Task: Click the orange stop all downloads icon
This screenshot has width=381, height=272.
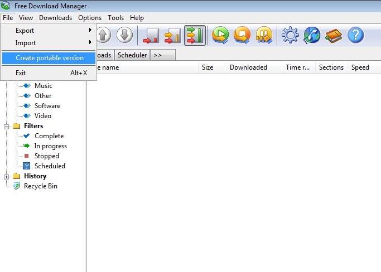Action: tap(242, 35)
